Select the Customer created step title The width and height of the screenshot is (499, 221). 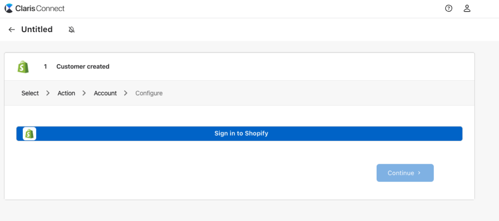(83, 67)
